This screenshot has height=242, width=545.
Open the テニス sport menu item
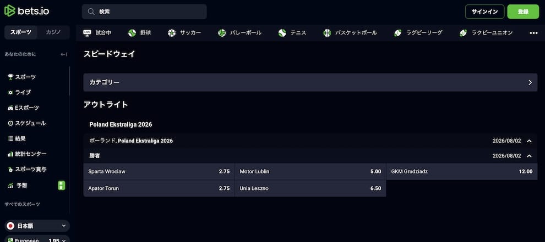(292, 33)
